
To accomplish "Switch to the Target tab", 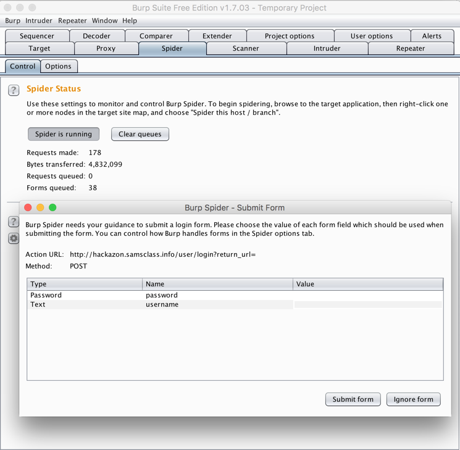I will click(x=40, y=48).
